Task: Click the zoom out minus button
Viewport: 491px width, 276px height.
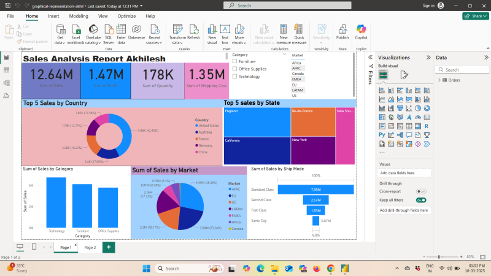Action: point(424,257)
